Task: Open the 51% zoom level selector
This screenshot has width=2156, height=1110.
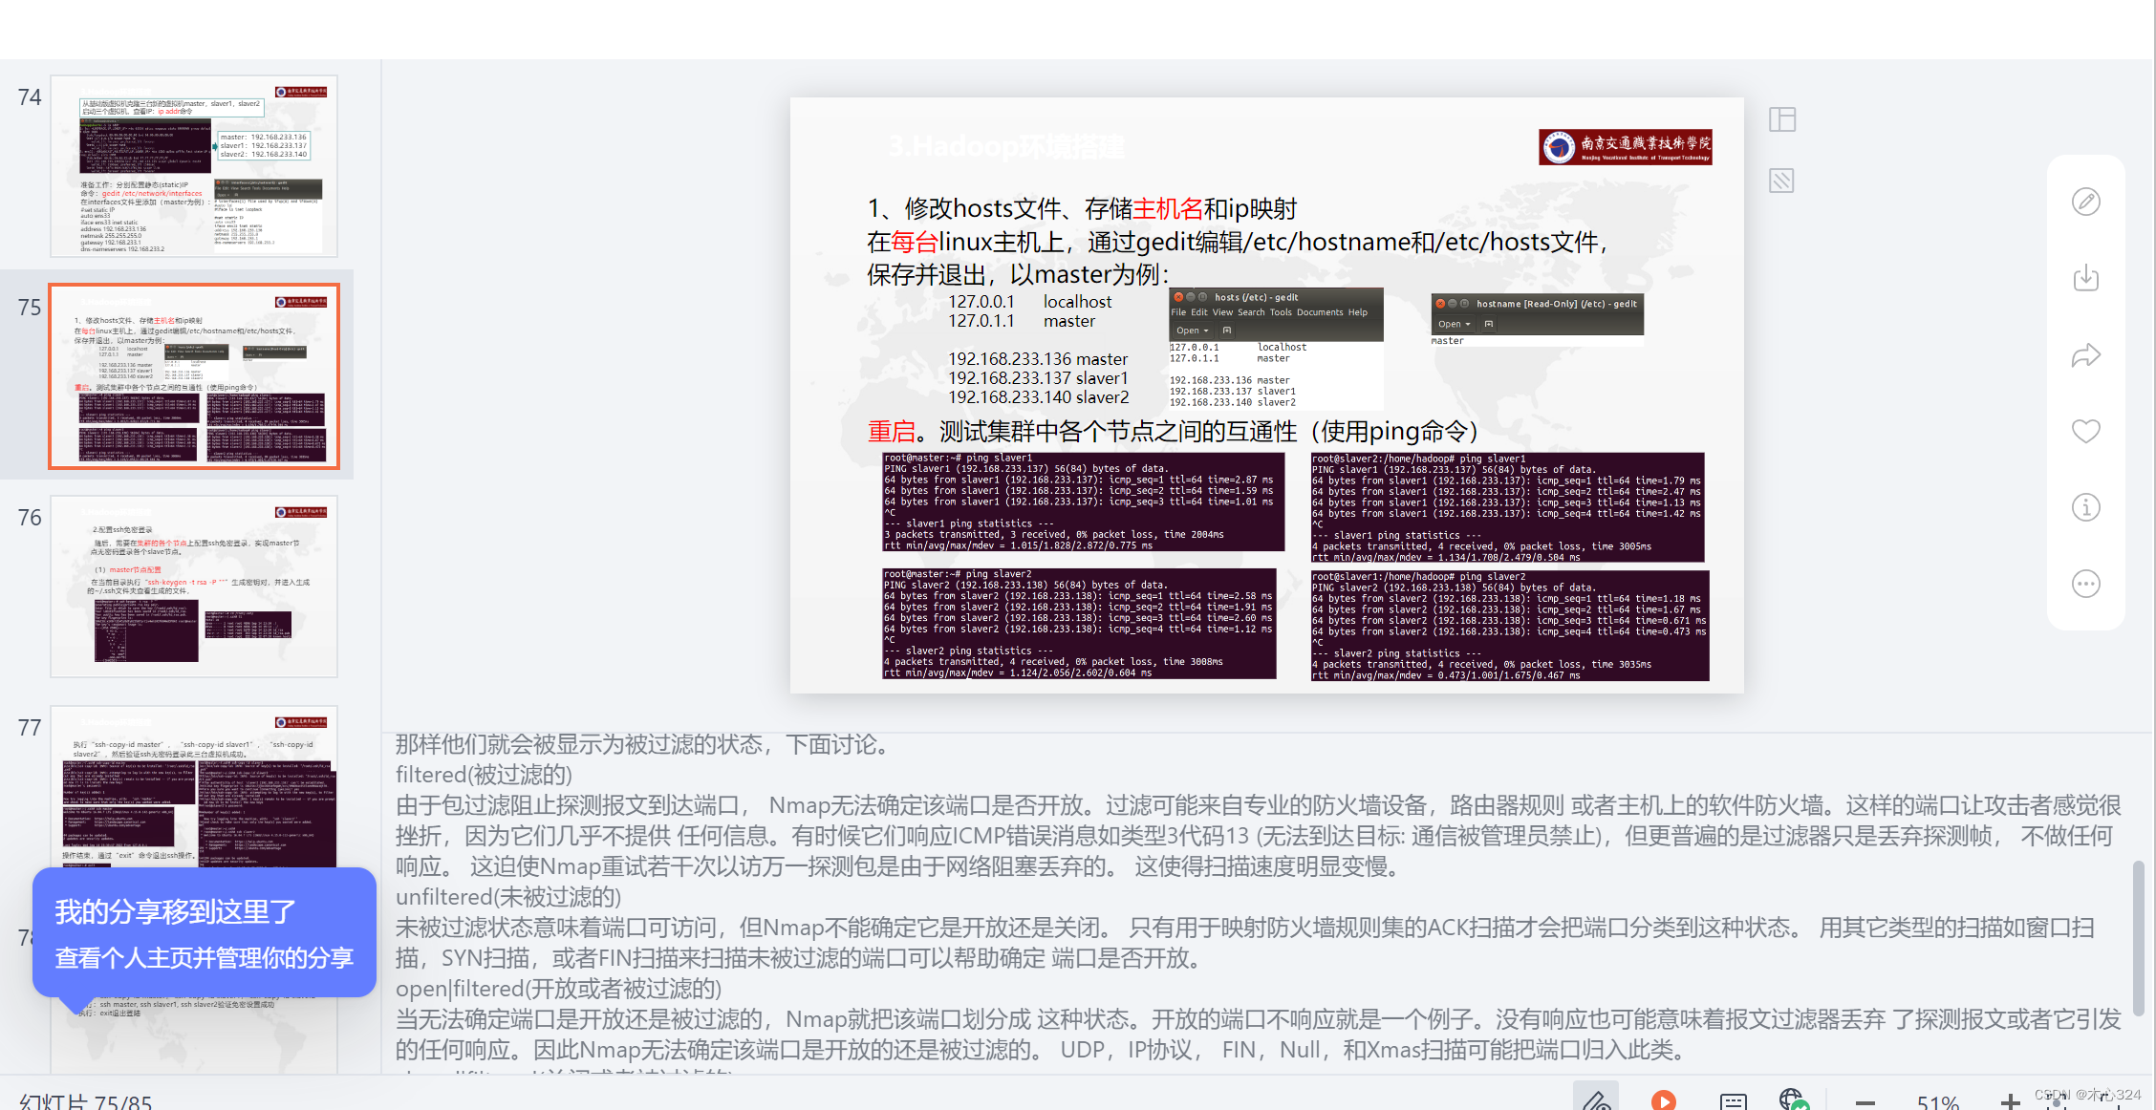Action: point(1938,1102)
